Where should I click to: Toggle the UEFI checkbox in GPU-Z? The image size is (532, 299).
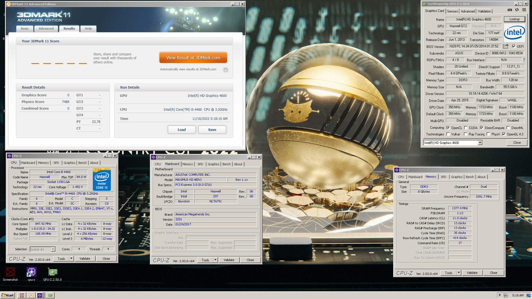[514, 46]
